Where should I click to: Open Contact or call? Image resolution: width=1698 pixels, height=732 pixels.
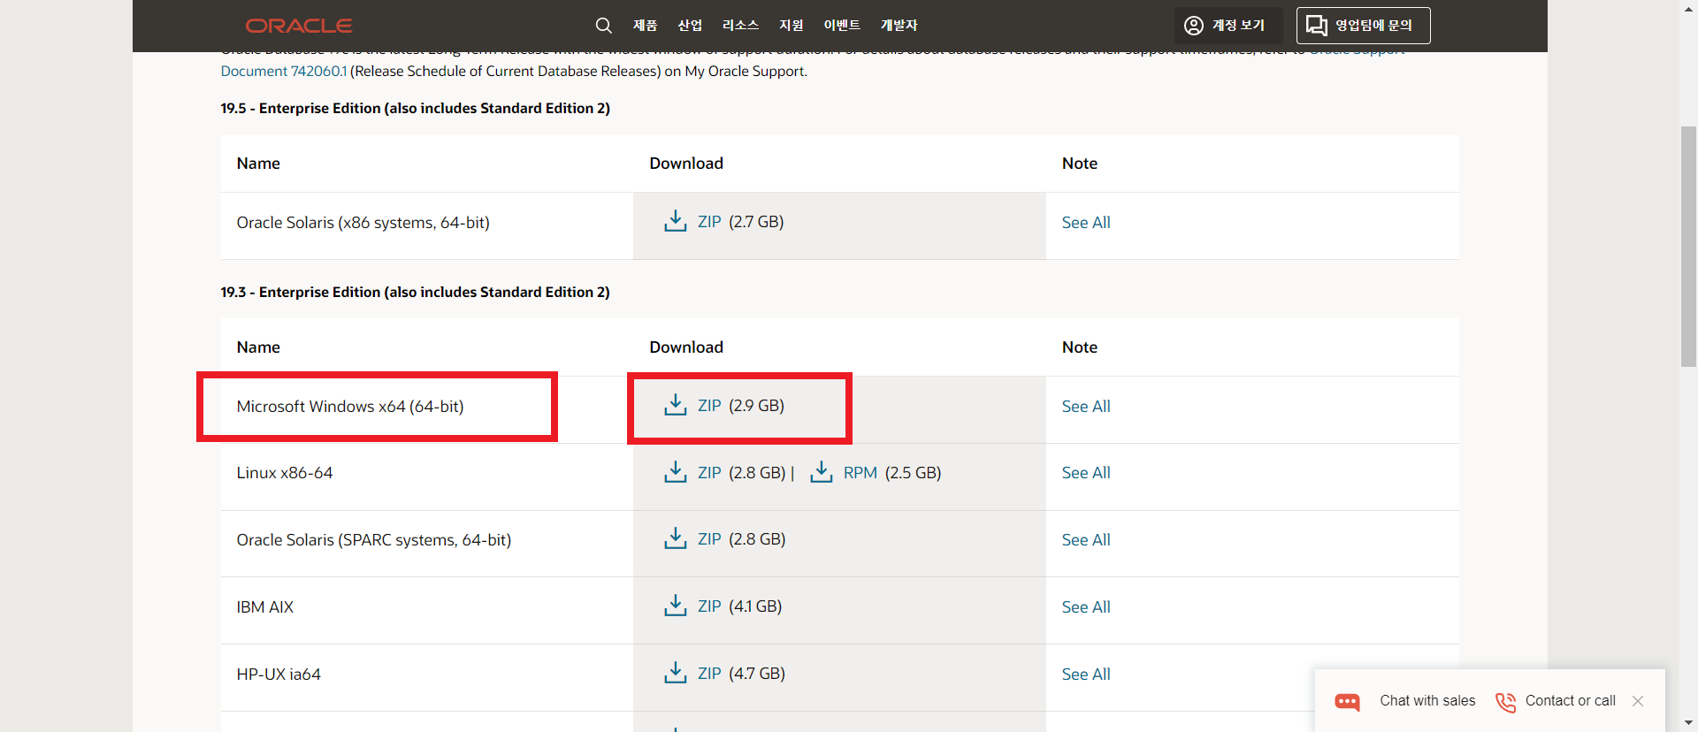click(x=1570, y=701)
